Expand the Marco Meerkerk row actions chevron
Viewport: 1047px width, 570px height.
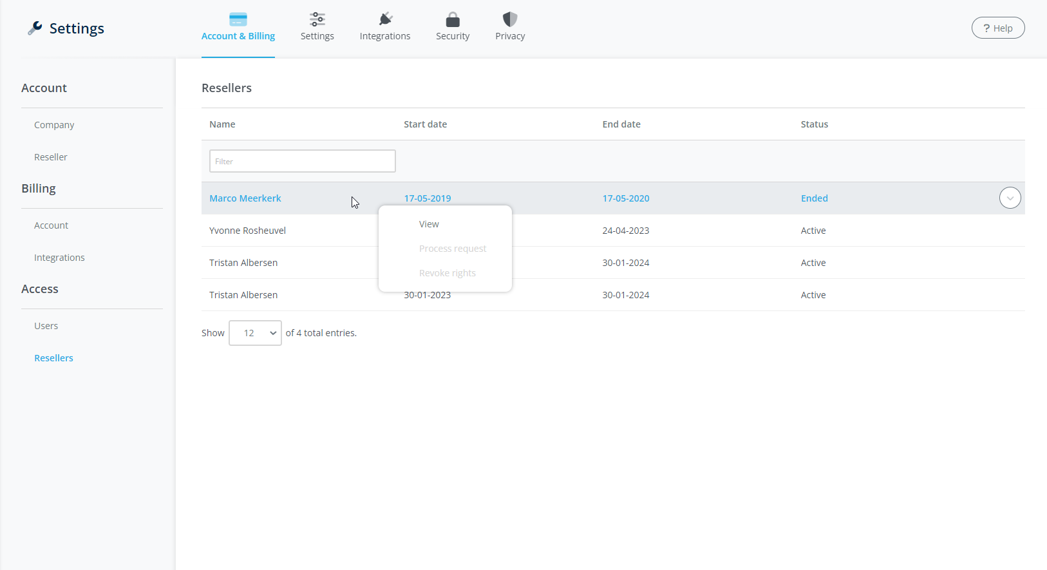click(1010, 198)
